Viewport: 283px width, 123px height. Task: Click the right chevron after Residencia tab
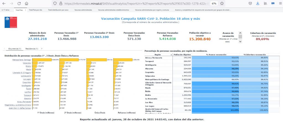pyautogui.click(x=42, y=49)
